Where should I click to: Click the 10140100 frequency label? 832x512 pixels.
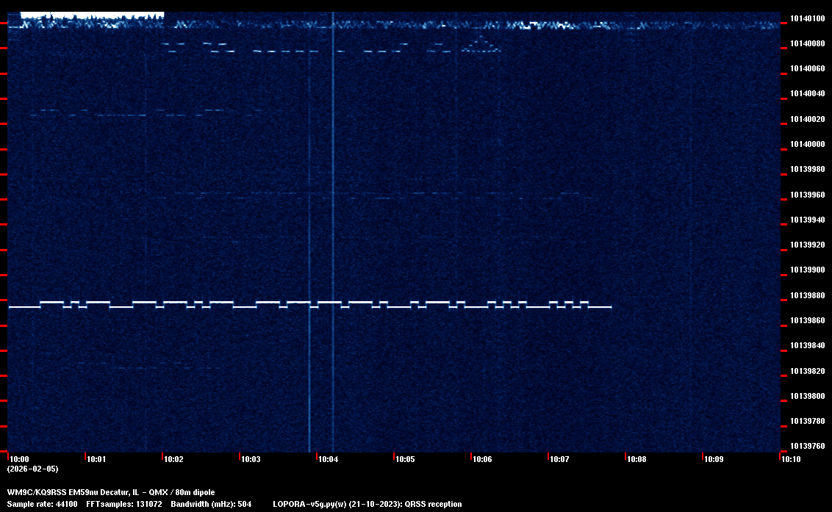point(807,18)
